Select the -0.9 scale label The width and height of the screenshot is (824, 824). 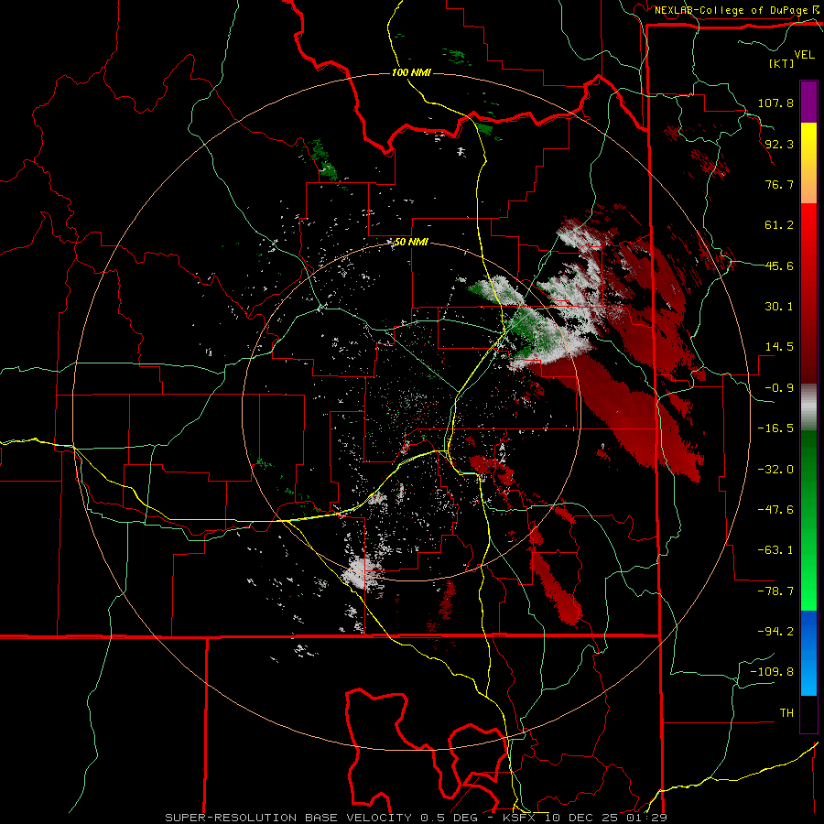[779, 388]
